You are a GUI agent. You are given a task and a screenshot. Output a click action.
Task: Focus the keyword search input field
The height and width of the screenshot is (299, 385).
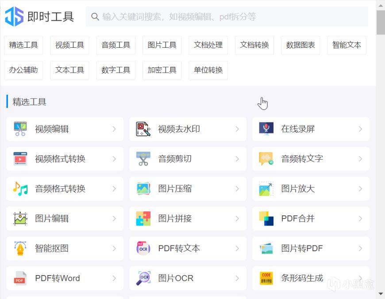tap(227, 17)
